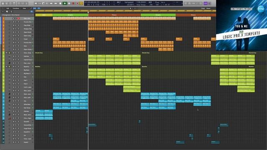Toggle the Automation icon in tracks menu bar
The image size is (267, 150).
coord(31,8)
